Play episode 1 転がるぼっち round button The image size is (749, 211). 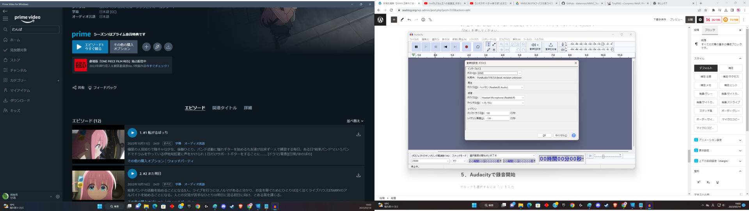(132, 133)
